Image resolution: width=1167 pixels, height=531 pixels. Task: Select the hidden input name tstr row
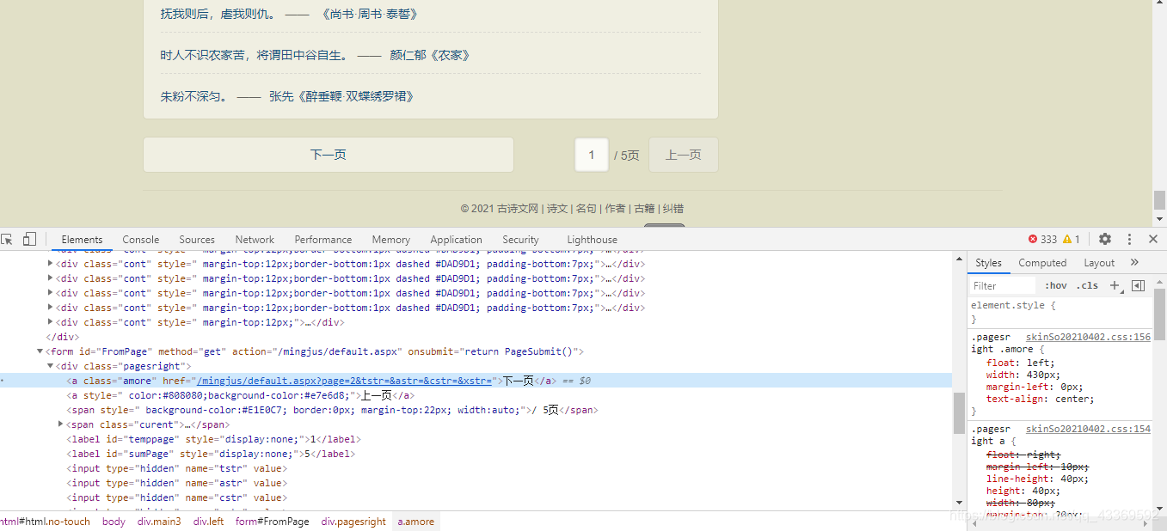pos(176,468)
